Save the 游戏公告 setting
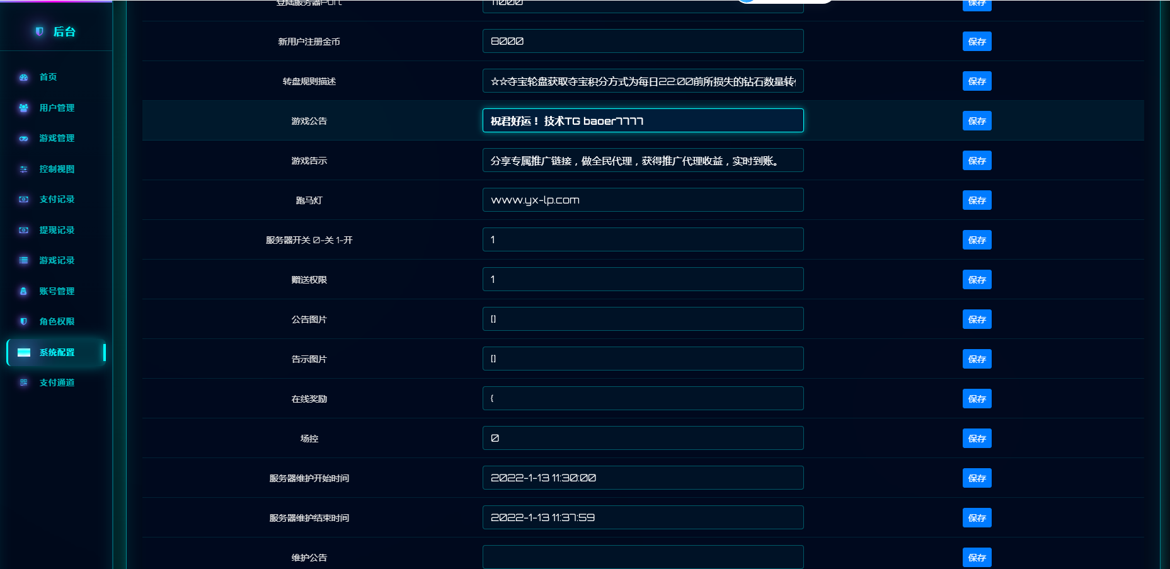Image resolution: width=1170 pixels, height=569 pixels. pos(977,121)
